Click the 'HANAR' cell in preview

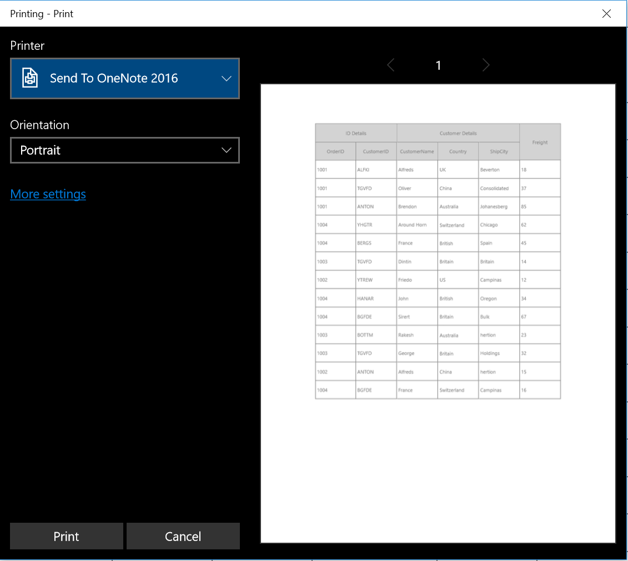(376, 299)
